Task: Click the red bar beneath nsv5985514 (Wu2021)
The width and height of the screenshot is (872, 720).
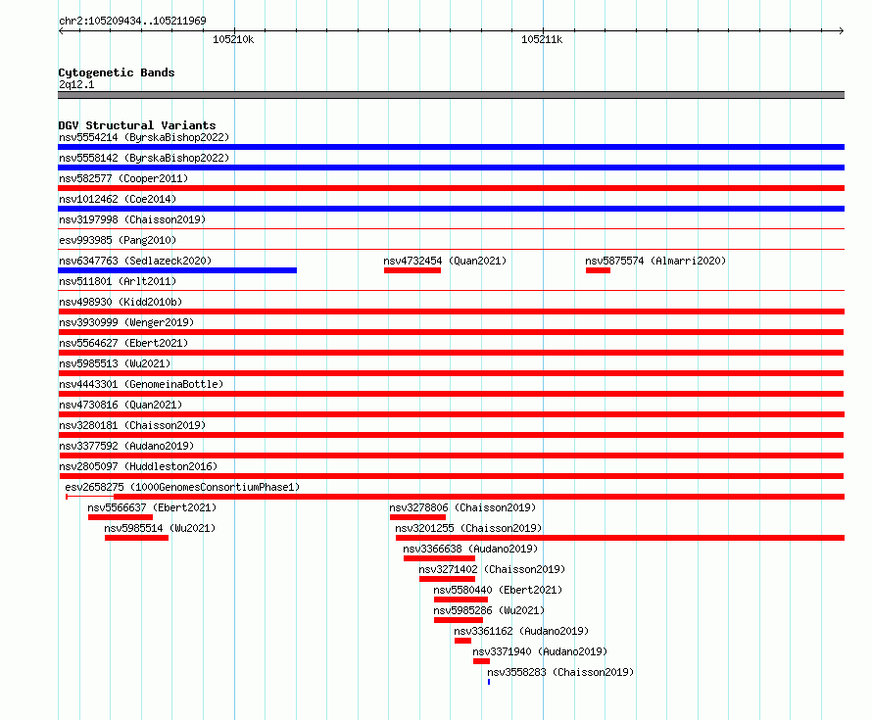Action: coord(136,538)
